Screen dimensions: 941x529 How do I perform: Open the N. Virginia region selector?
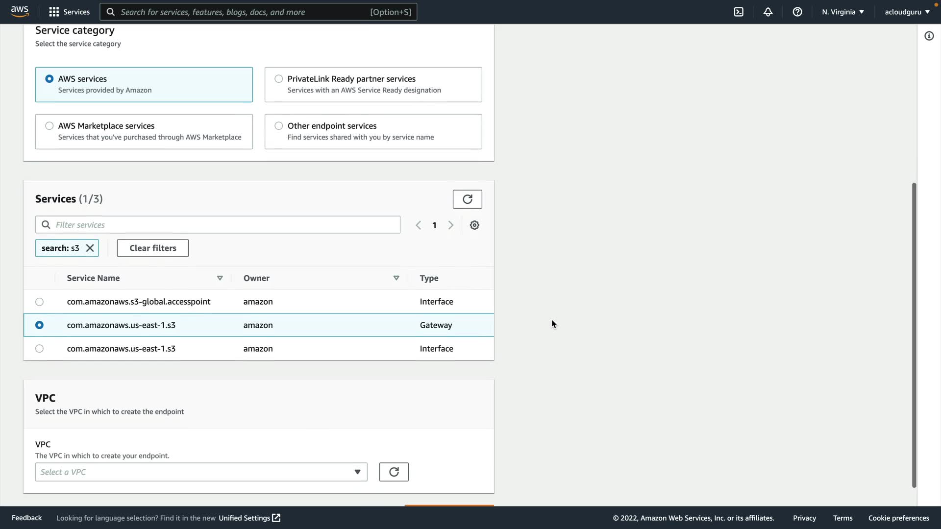click(x=842, y=12)
